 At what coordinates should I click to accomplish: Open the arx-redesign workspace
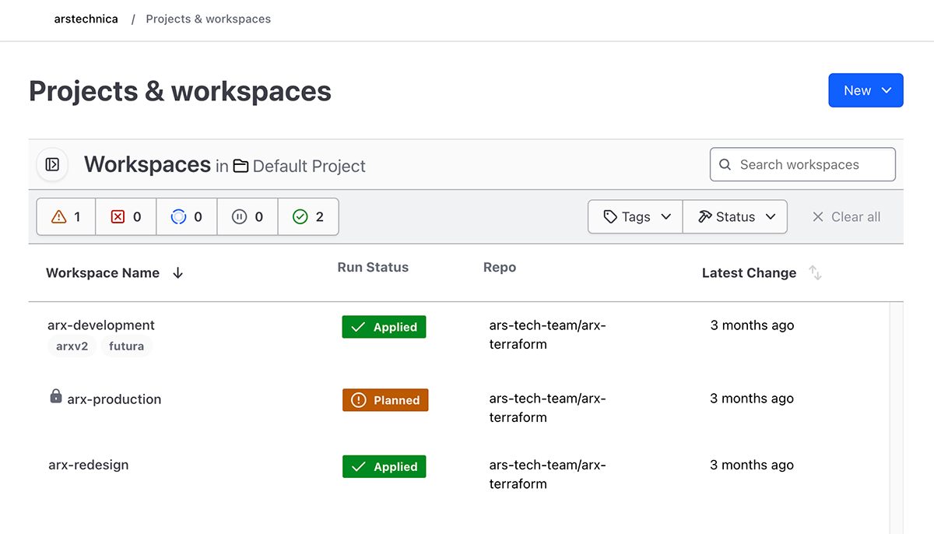[x=89, y=465]
